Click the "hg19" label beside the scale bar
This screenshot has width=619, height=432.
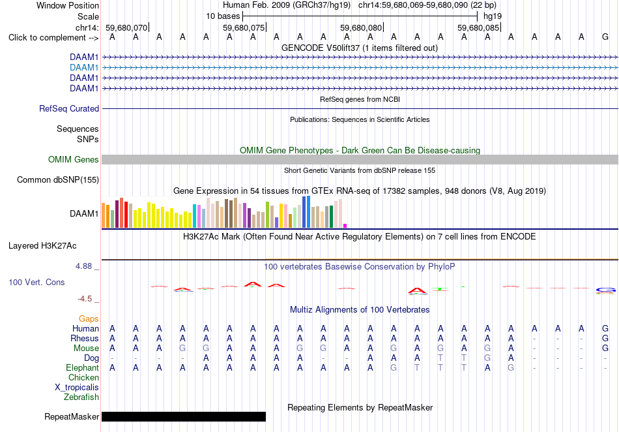click(x=493, y=16)
